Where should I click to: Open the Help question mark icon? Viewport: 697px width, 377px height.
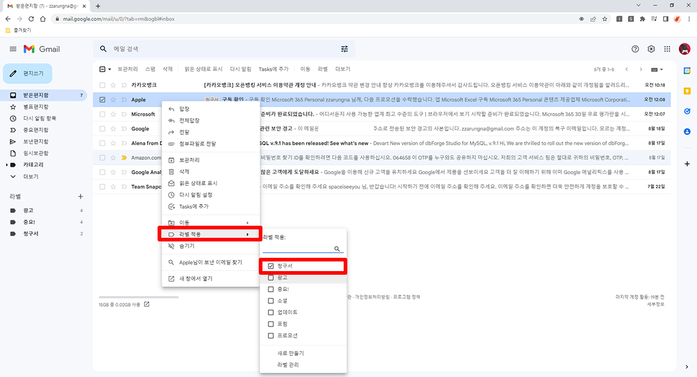point(635,49)
